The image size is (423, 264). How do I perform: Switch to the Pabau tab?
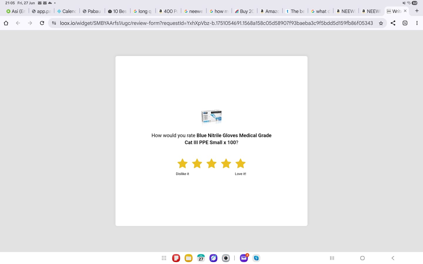(x=92, y=11)
